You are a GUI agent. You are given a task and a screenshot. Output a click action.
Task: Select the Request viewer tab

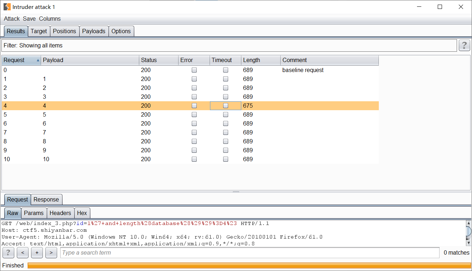click(x=17, y=200)
